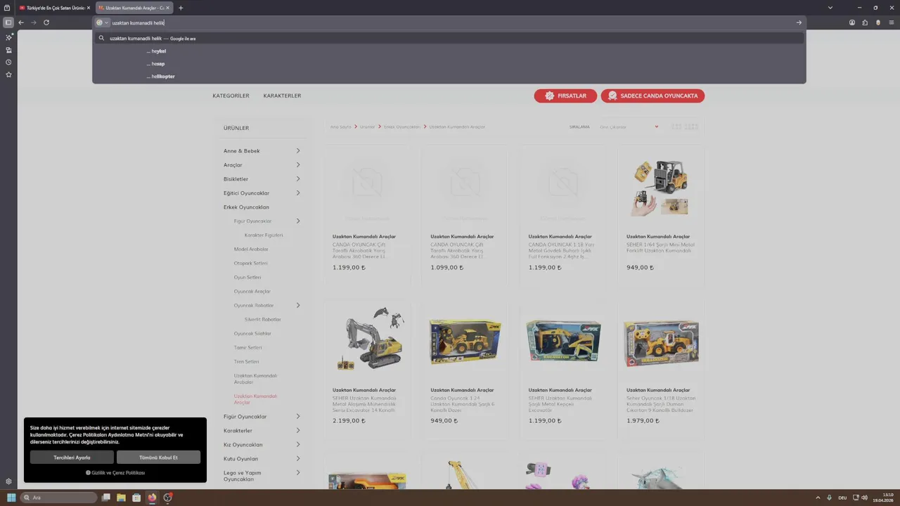Open Model Arabalar subcategory

pyautogui.click(x=251, y=249)
